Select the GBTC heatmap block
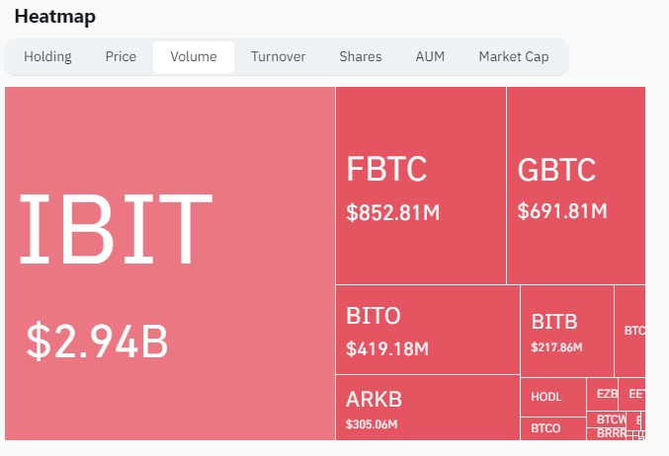 click(x=576, y=186)
